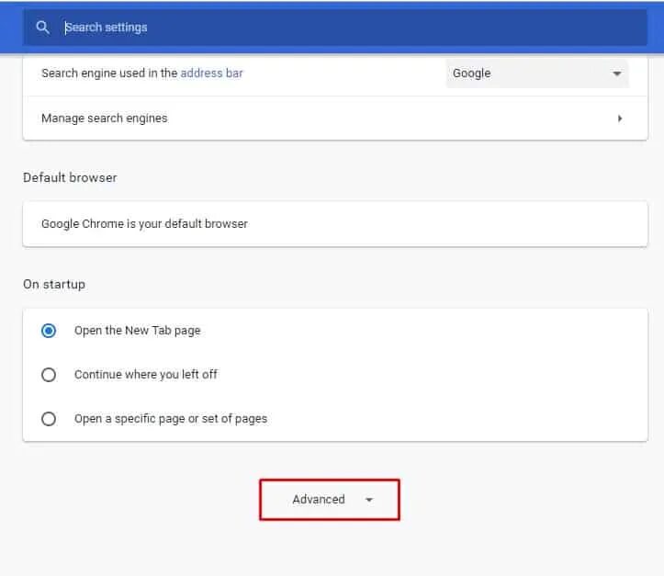Click "Google Chrome is your default browser" text
This screenshot has width=664, height=576.
tap(144, 223)
